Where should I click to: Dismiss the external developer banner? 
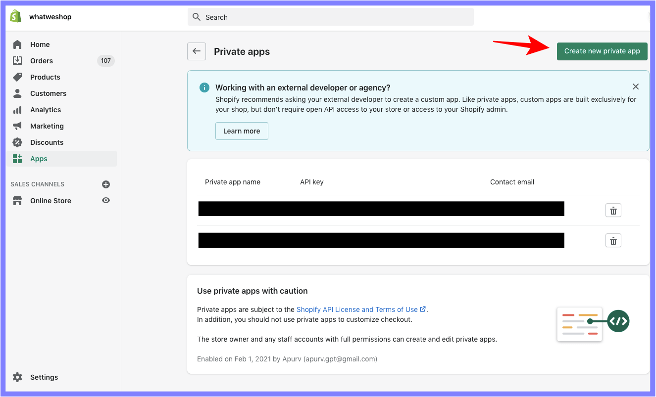[x=636, y=87]
